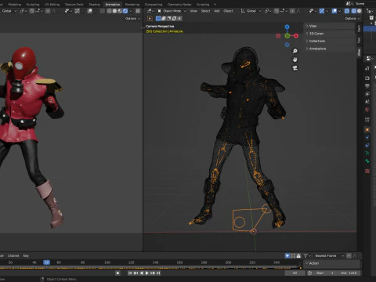Set selection mode to new selection icon
376x282 pixels.
tap(158, 19)
